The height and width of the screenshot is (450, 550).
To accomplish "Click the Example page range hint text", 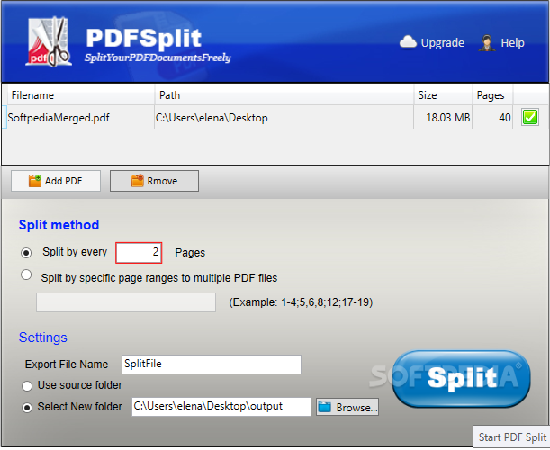I will [x=301, y=302].
